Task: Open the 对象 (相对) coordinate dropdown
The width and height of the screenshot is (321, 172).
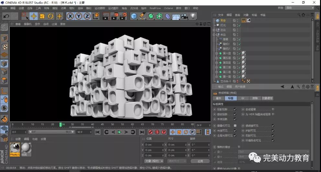Action: 154,161
